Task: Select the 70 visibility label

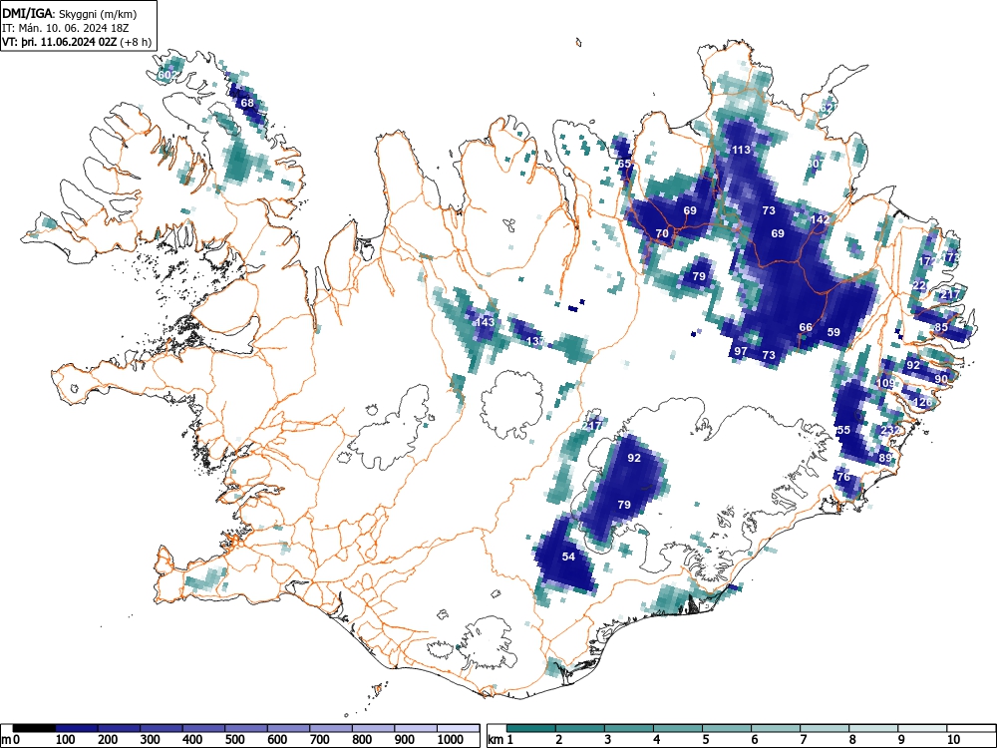Action: pos(662,233)
